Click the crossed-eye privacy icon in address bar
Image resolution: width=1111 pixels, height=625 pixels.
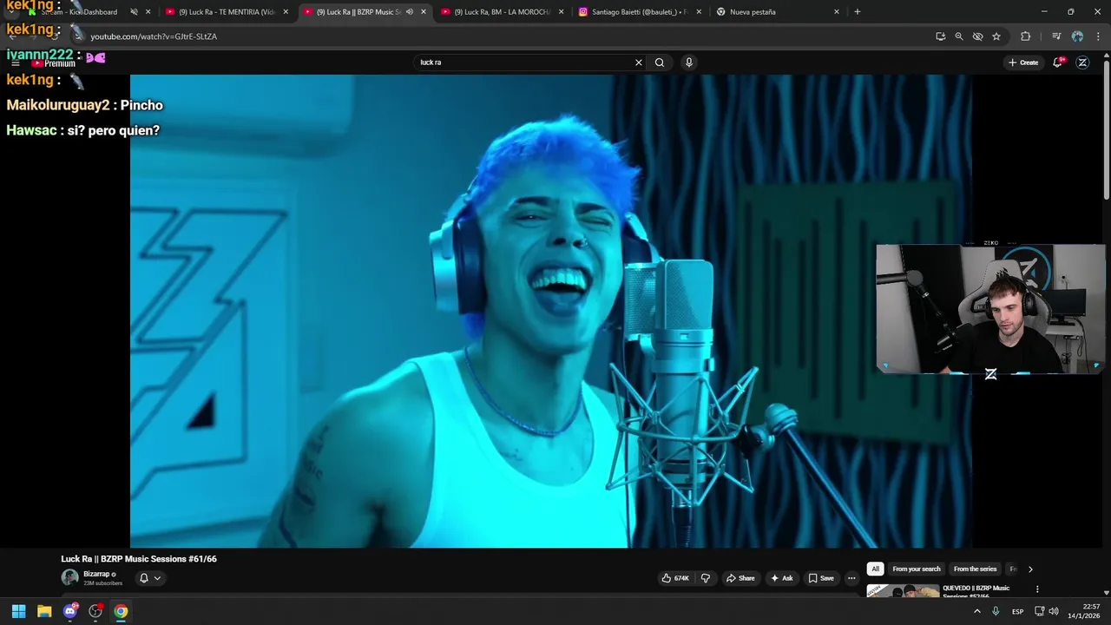click(977, 36)
